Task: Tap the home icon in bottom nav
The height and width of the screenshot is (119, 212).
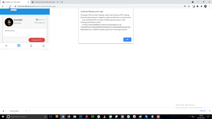Action: 6,46
